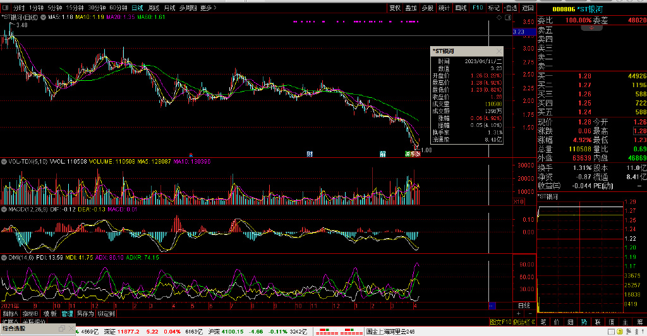The height and width of the screenshot is (336, 647).
Task: Open the 多股 multi-stock view
Action: tap(427, 8)
